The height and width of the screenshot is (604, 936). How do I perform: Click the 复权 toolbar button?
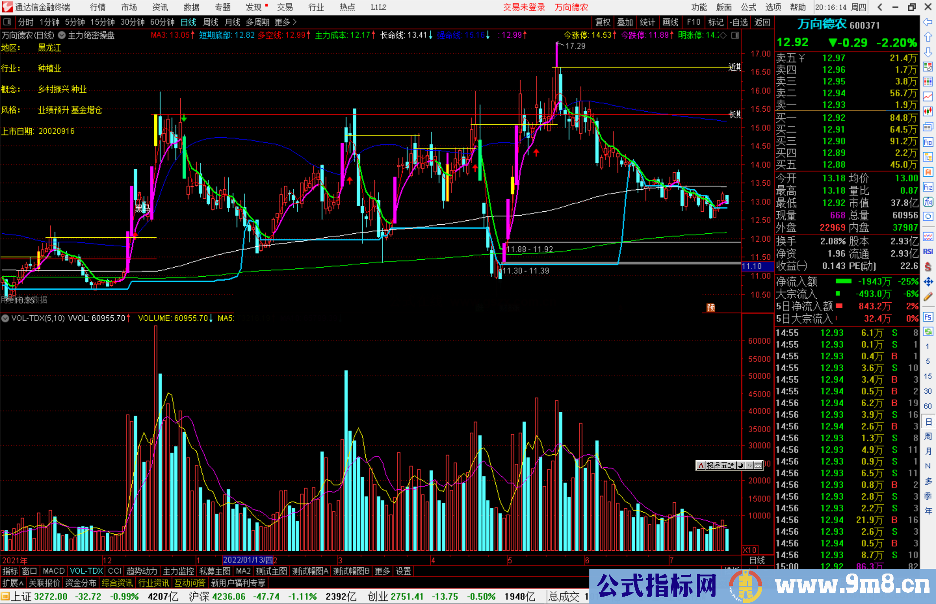coord(602,22)
